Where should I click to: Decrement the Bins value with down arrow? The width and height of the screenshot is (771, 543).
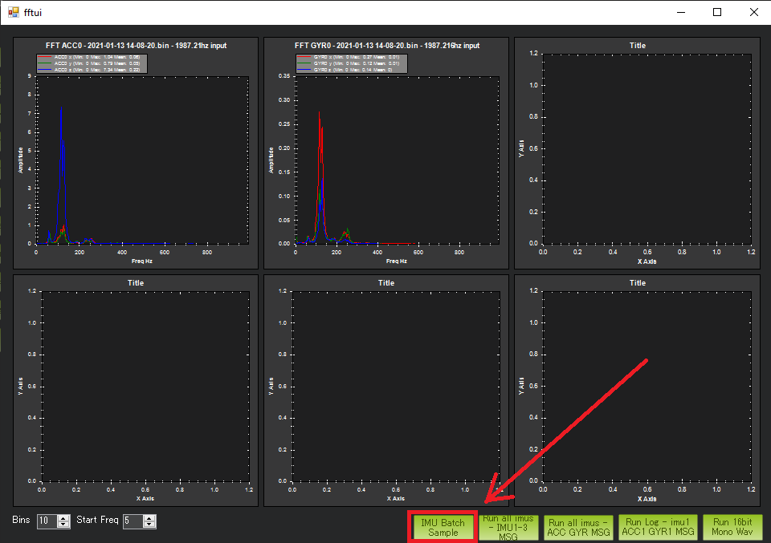(63, 523)
